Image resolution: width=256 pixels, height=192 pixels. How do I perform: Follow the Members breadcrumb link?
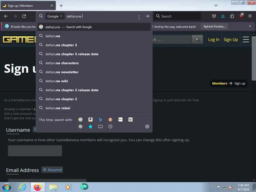(x=219, y=83)
